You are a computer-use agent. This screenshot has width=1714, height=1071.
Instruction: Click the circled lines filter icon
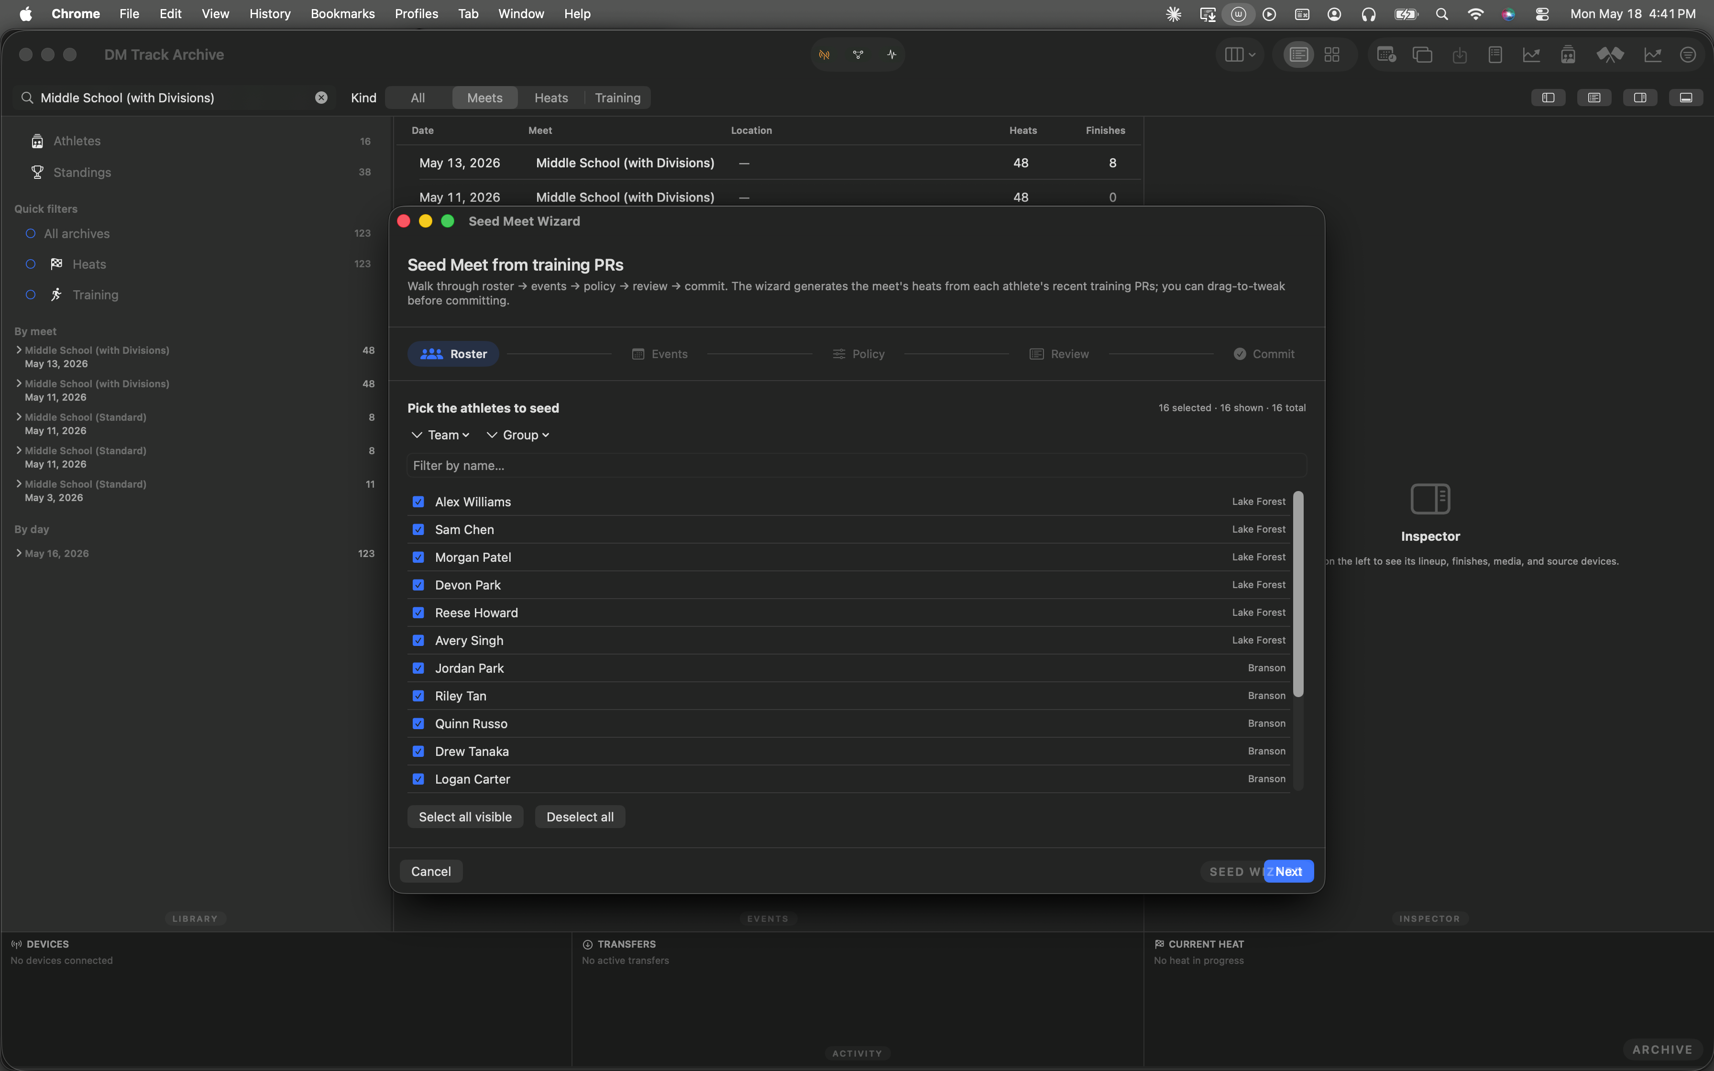pyautogui.click(x=1688, y=55)
